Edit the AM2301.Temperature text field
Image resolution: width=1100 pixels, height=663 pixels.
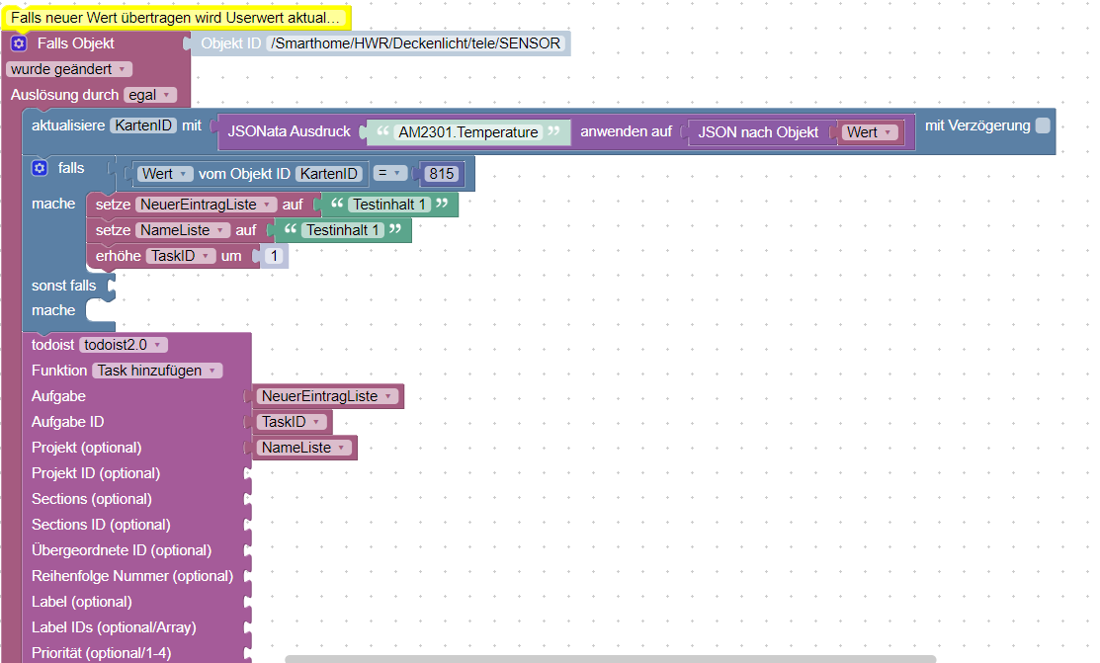(x=467, y=131)
